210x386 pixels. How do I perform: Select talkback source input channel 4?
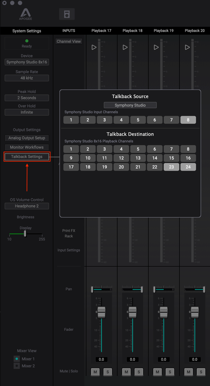(121, 120)
